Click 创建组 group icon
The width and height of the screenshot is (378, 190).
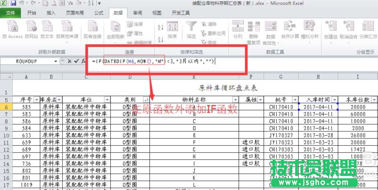coord(330,31)
